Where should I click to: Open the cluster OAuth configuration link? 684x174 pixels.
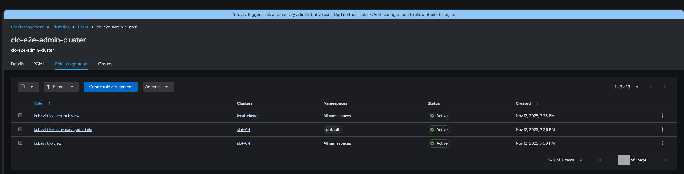click(382, 14)
